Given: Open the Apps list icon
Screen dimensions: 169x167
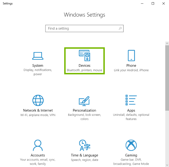Looking at the screenshot, I should point(131,100).
